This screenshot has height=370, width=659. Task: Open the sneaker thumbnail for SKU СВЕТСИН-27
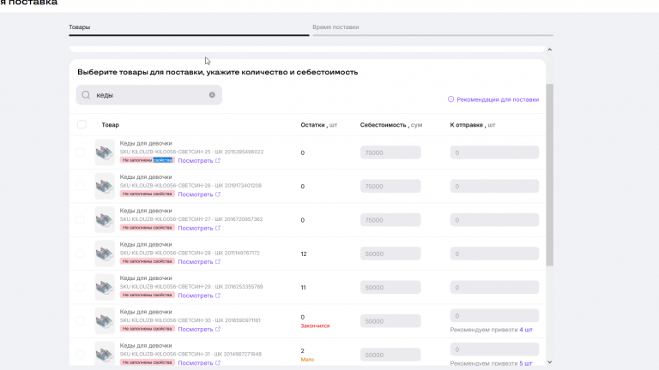coord(105,220)
